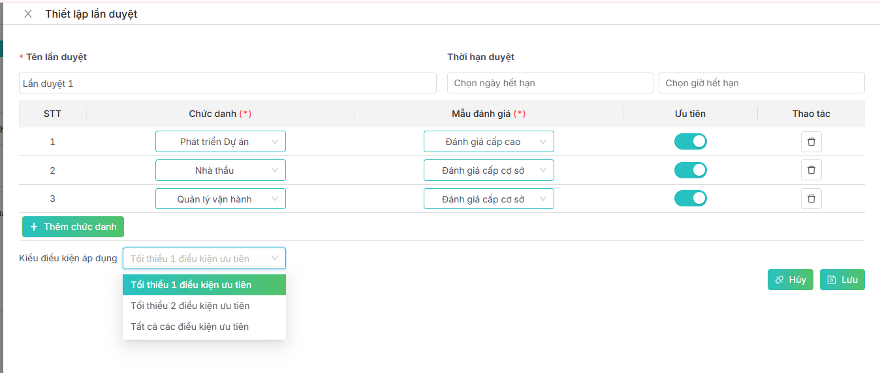The height and width of the screenshot is (373, 880).
Task: Cancel with the Hủy button
Action: click(790, 280)
